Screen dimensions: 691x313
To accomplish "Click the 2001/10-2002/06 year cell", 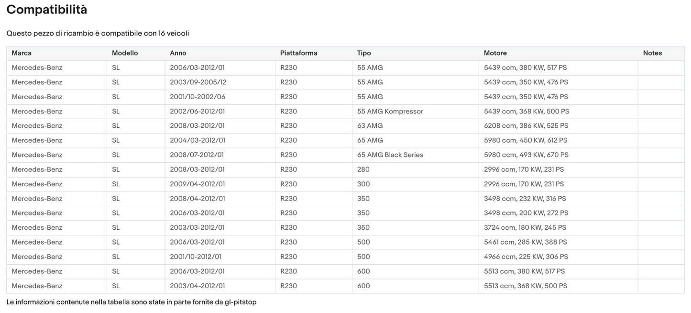I will (x=197, y=97).
